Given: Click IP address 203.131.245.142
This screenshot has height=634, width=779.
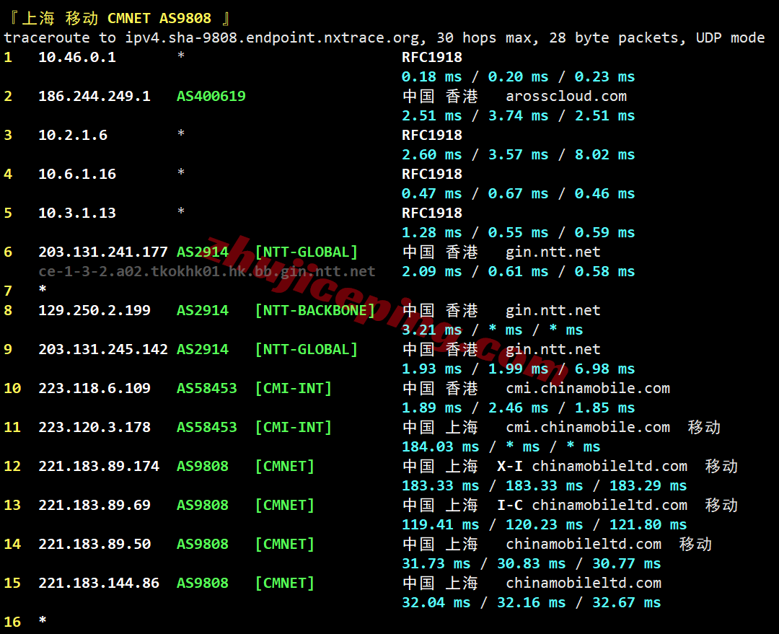Looking at the screenshot, I should (103, 349).
